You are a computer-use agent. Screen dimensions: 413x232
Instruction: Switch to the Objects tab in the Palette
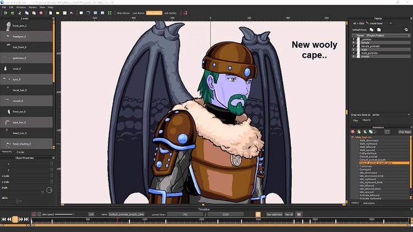coord(366,120)
